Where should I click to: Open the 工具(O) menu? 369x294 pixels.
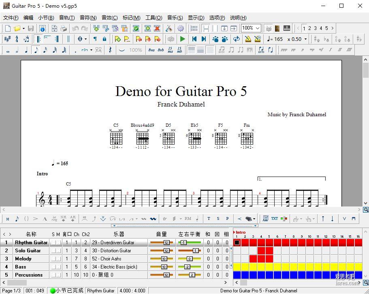click(x=154, y=18)
